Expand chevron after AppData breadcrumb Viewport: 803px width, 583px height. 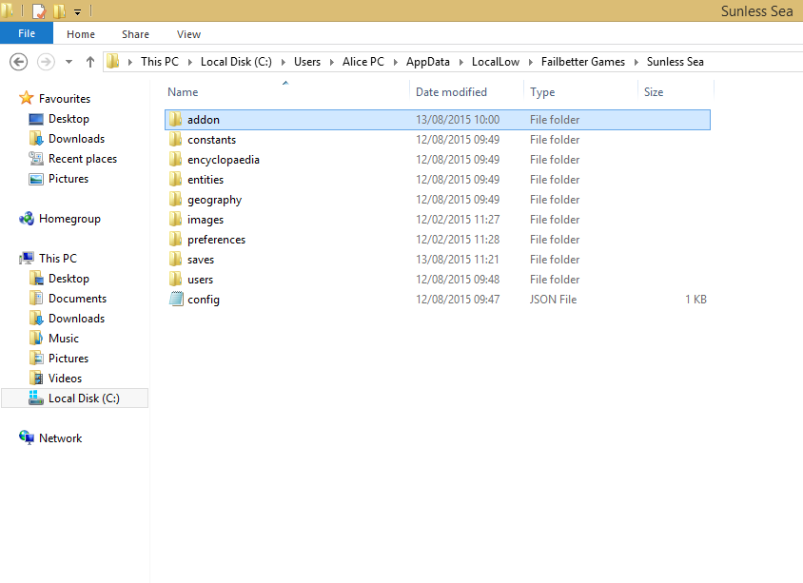460,62
